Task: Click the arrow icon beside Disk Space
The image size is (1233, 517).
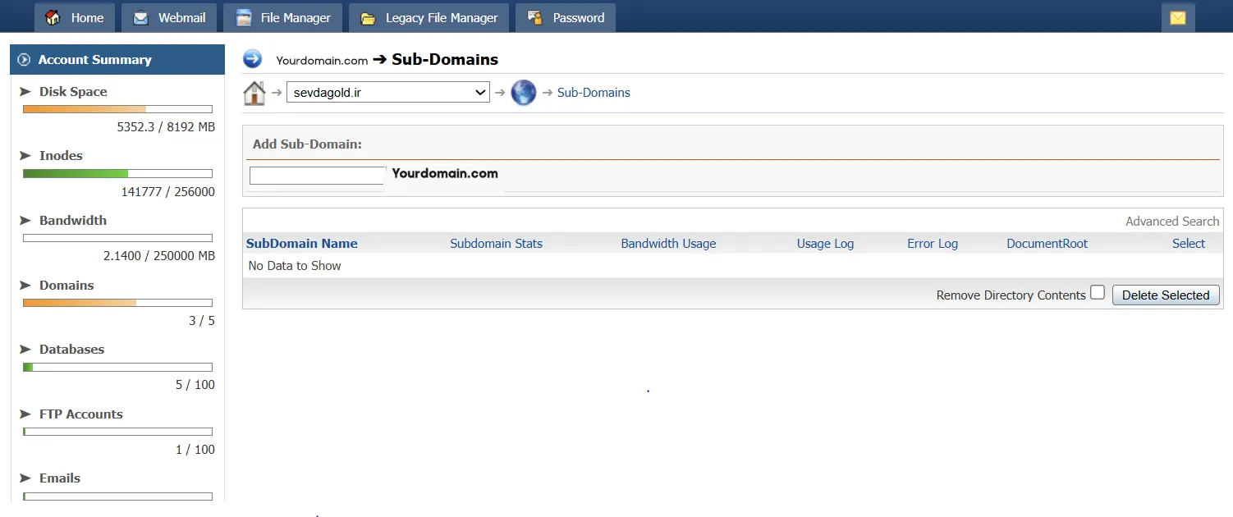Action: [25, 92]
